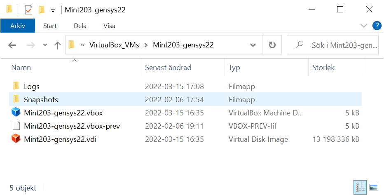The image size is (384, 195).
Task: Switch to the Visa ribbon tab
Action: (x=109, y=26)
